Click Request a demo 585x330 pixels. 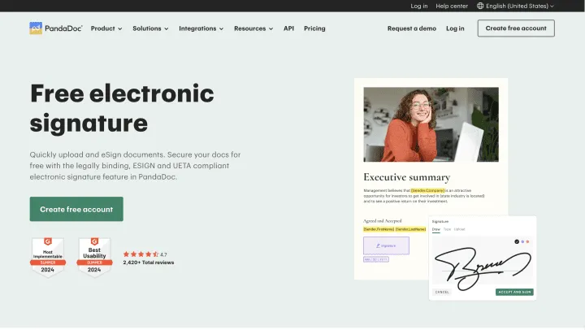pyautogui.click(x=411, y=28)
